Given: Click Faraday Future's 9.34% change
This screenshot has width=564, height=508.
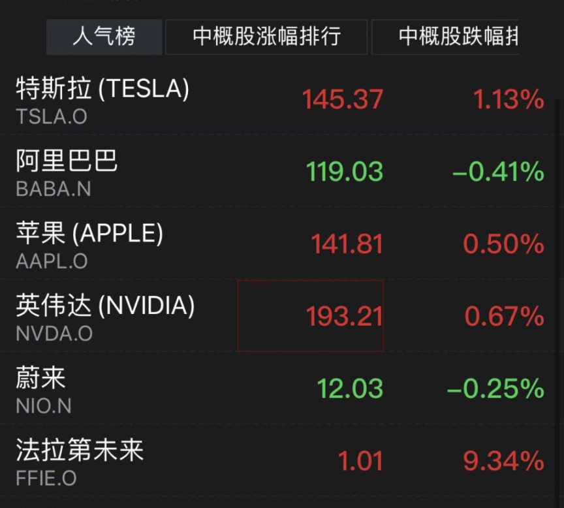Looking at the screenshot, I should [x=503, y=461].
